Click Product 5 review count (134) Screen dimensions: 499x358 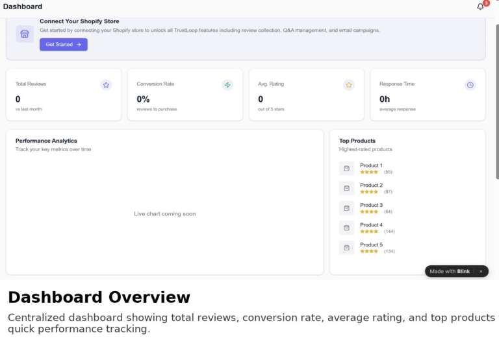[389, 251]
